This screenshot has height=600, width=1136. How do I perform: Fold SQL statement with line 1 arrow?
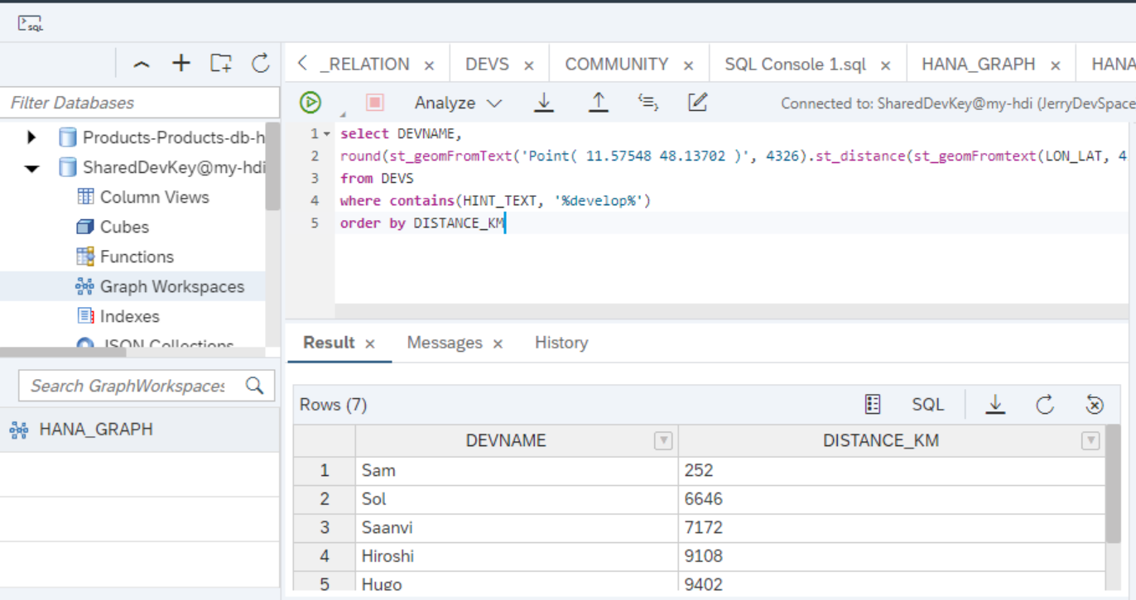click(326, 134)
